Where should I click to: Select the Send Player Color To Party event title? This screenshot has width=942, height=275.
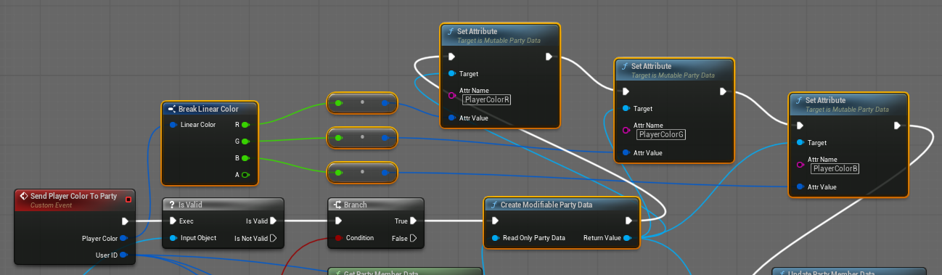tap(73, 196)
